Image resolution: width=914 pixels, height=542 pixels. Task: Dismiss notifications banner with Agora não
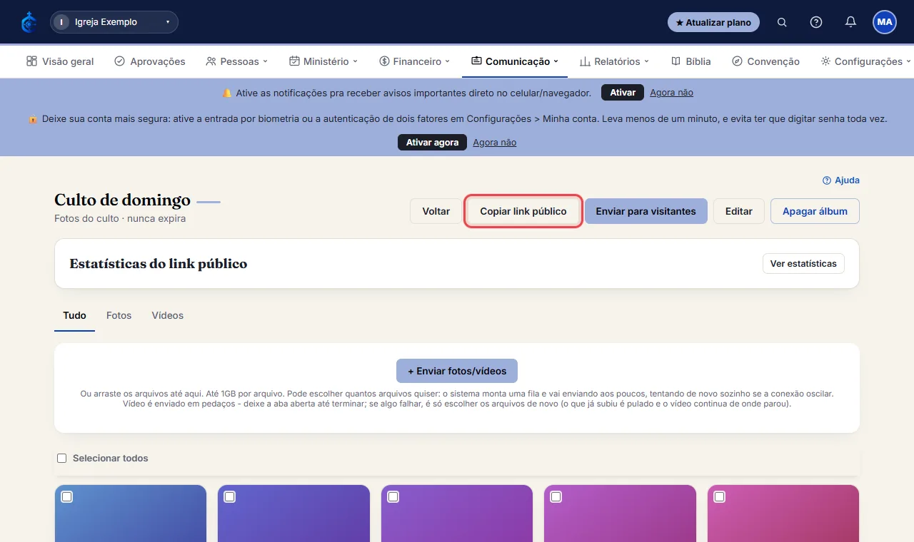[x=671, y=93]
